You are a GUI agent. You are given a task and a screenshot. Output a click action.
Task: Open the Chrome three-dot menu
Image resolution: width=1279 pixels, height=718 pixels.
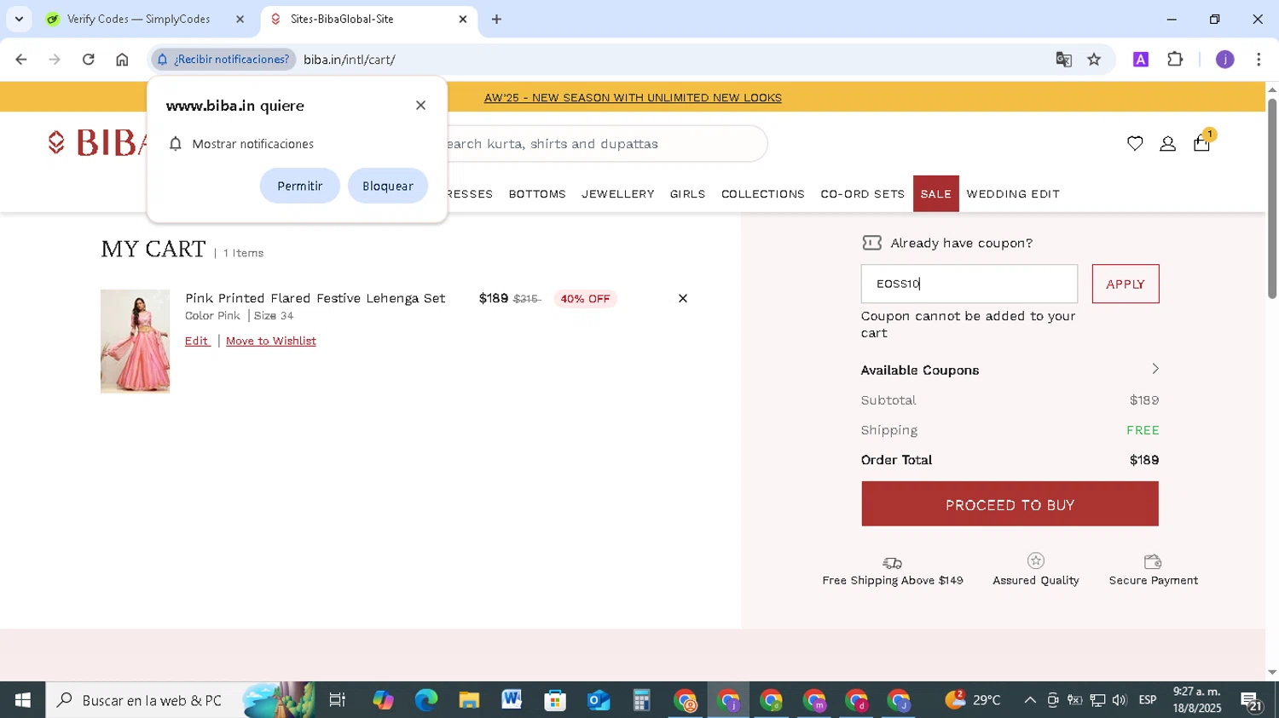pyautogui.click(x=1259, y=60)
